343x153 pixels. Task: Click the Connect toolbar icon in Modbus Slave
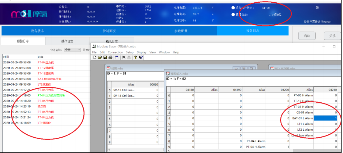pyautogui.click(x=124, y=58)
